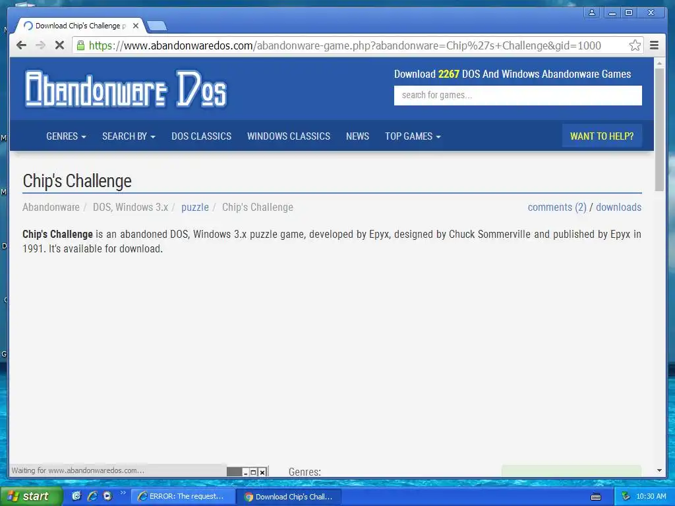Click the green HTTPS padlock icon
This screenshot has width=675, height=506.
click(x=80, y=45)
